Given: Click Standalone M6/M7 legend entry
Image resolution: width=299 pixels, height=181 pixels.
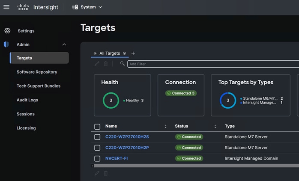Looking at the screenshot, I should click(x=261, y=98).
